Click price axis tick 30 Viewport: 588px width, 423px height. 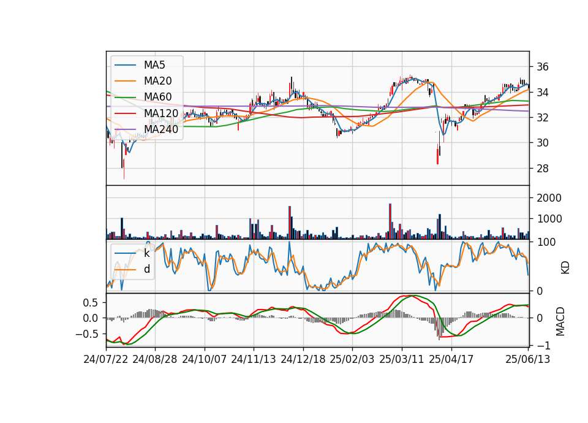(x=543, y=143)
